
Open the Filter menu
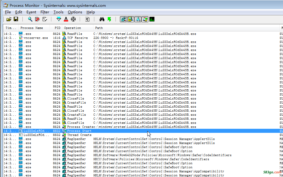point(45,12)
